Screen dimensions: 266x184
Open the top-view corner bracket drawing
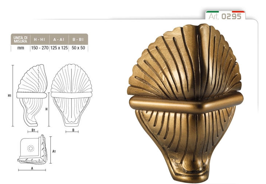point(32,149)
